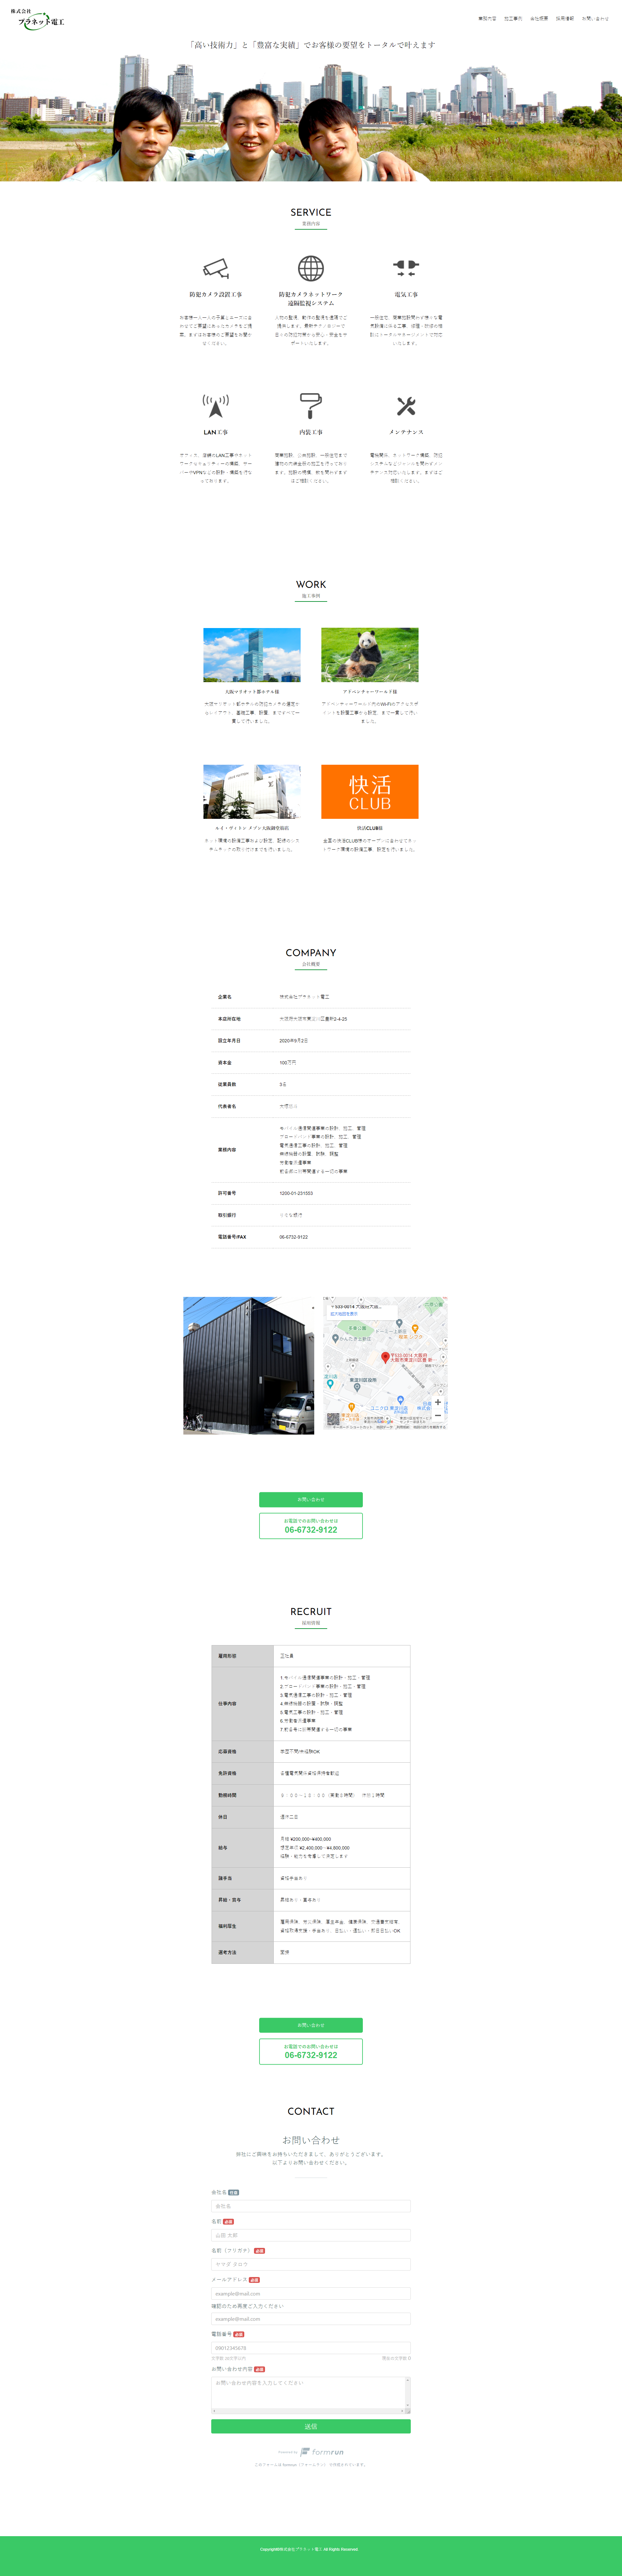
Task: Click the red map location pin
Action: pos(386,1356)
